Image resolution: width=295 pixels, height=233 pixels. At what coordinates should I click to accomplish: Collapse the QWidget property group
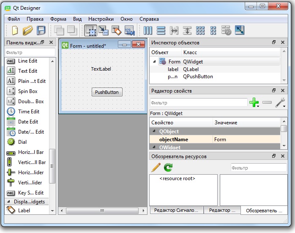point(154,147)
